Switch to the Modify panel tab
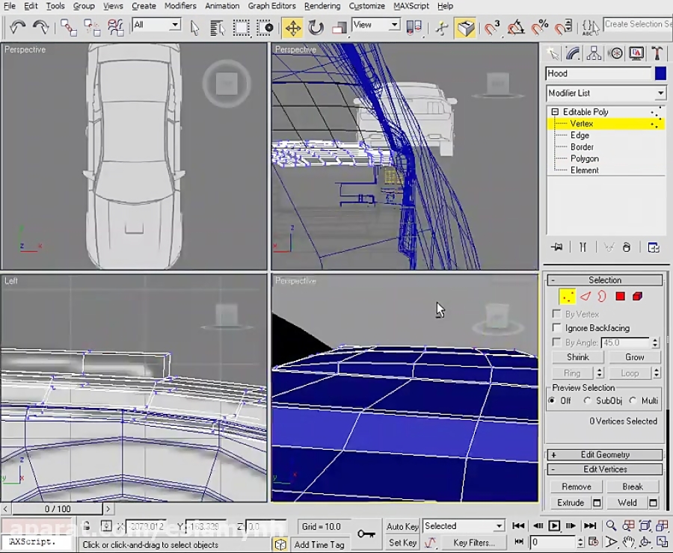Screen dimensions: 673x553 (x=572, y=53)
